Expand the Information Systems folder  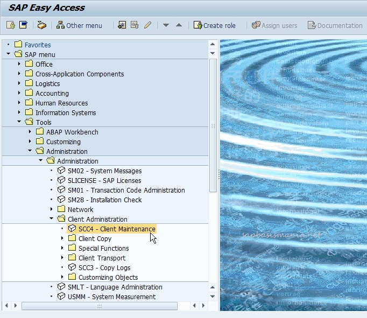19,112
